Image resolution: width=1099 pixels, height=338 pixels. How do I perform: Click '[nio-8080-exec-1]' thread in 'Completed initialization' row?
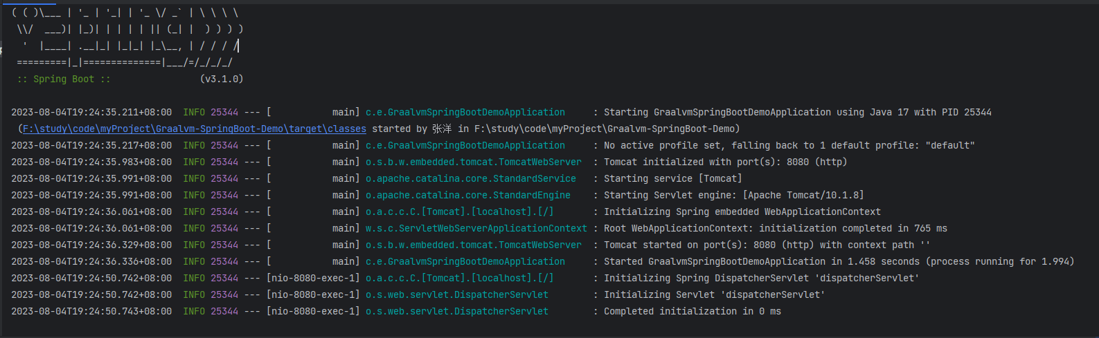(x=313, y=311)
